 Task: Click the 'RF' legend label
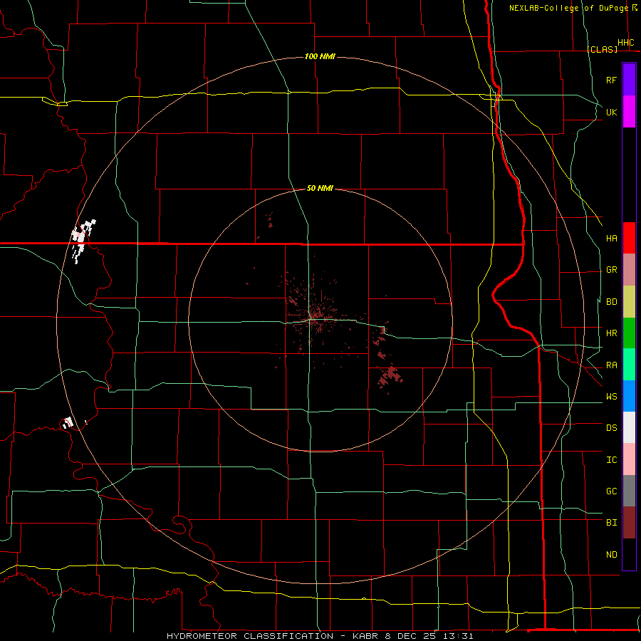pos(611,80)
